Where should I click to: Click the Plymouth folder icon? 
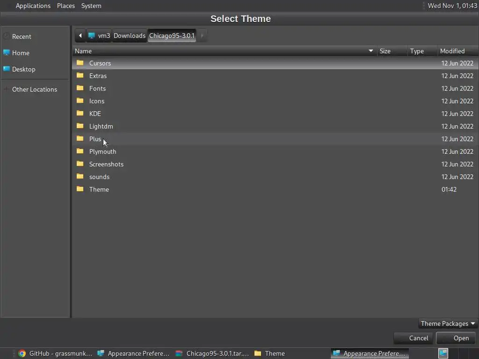pos(80,151)
